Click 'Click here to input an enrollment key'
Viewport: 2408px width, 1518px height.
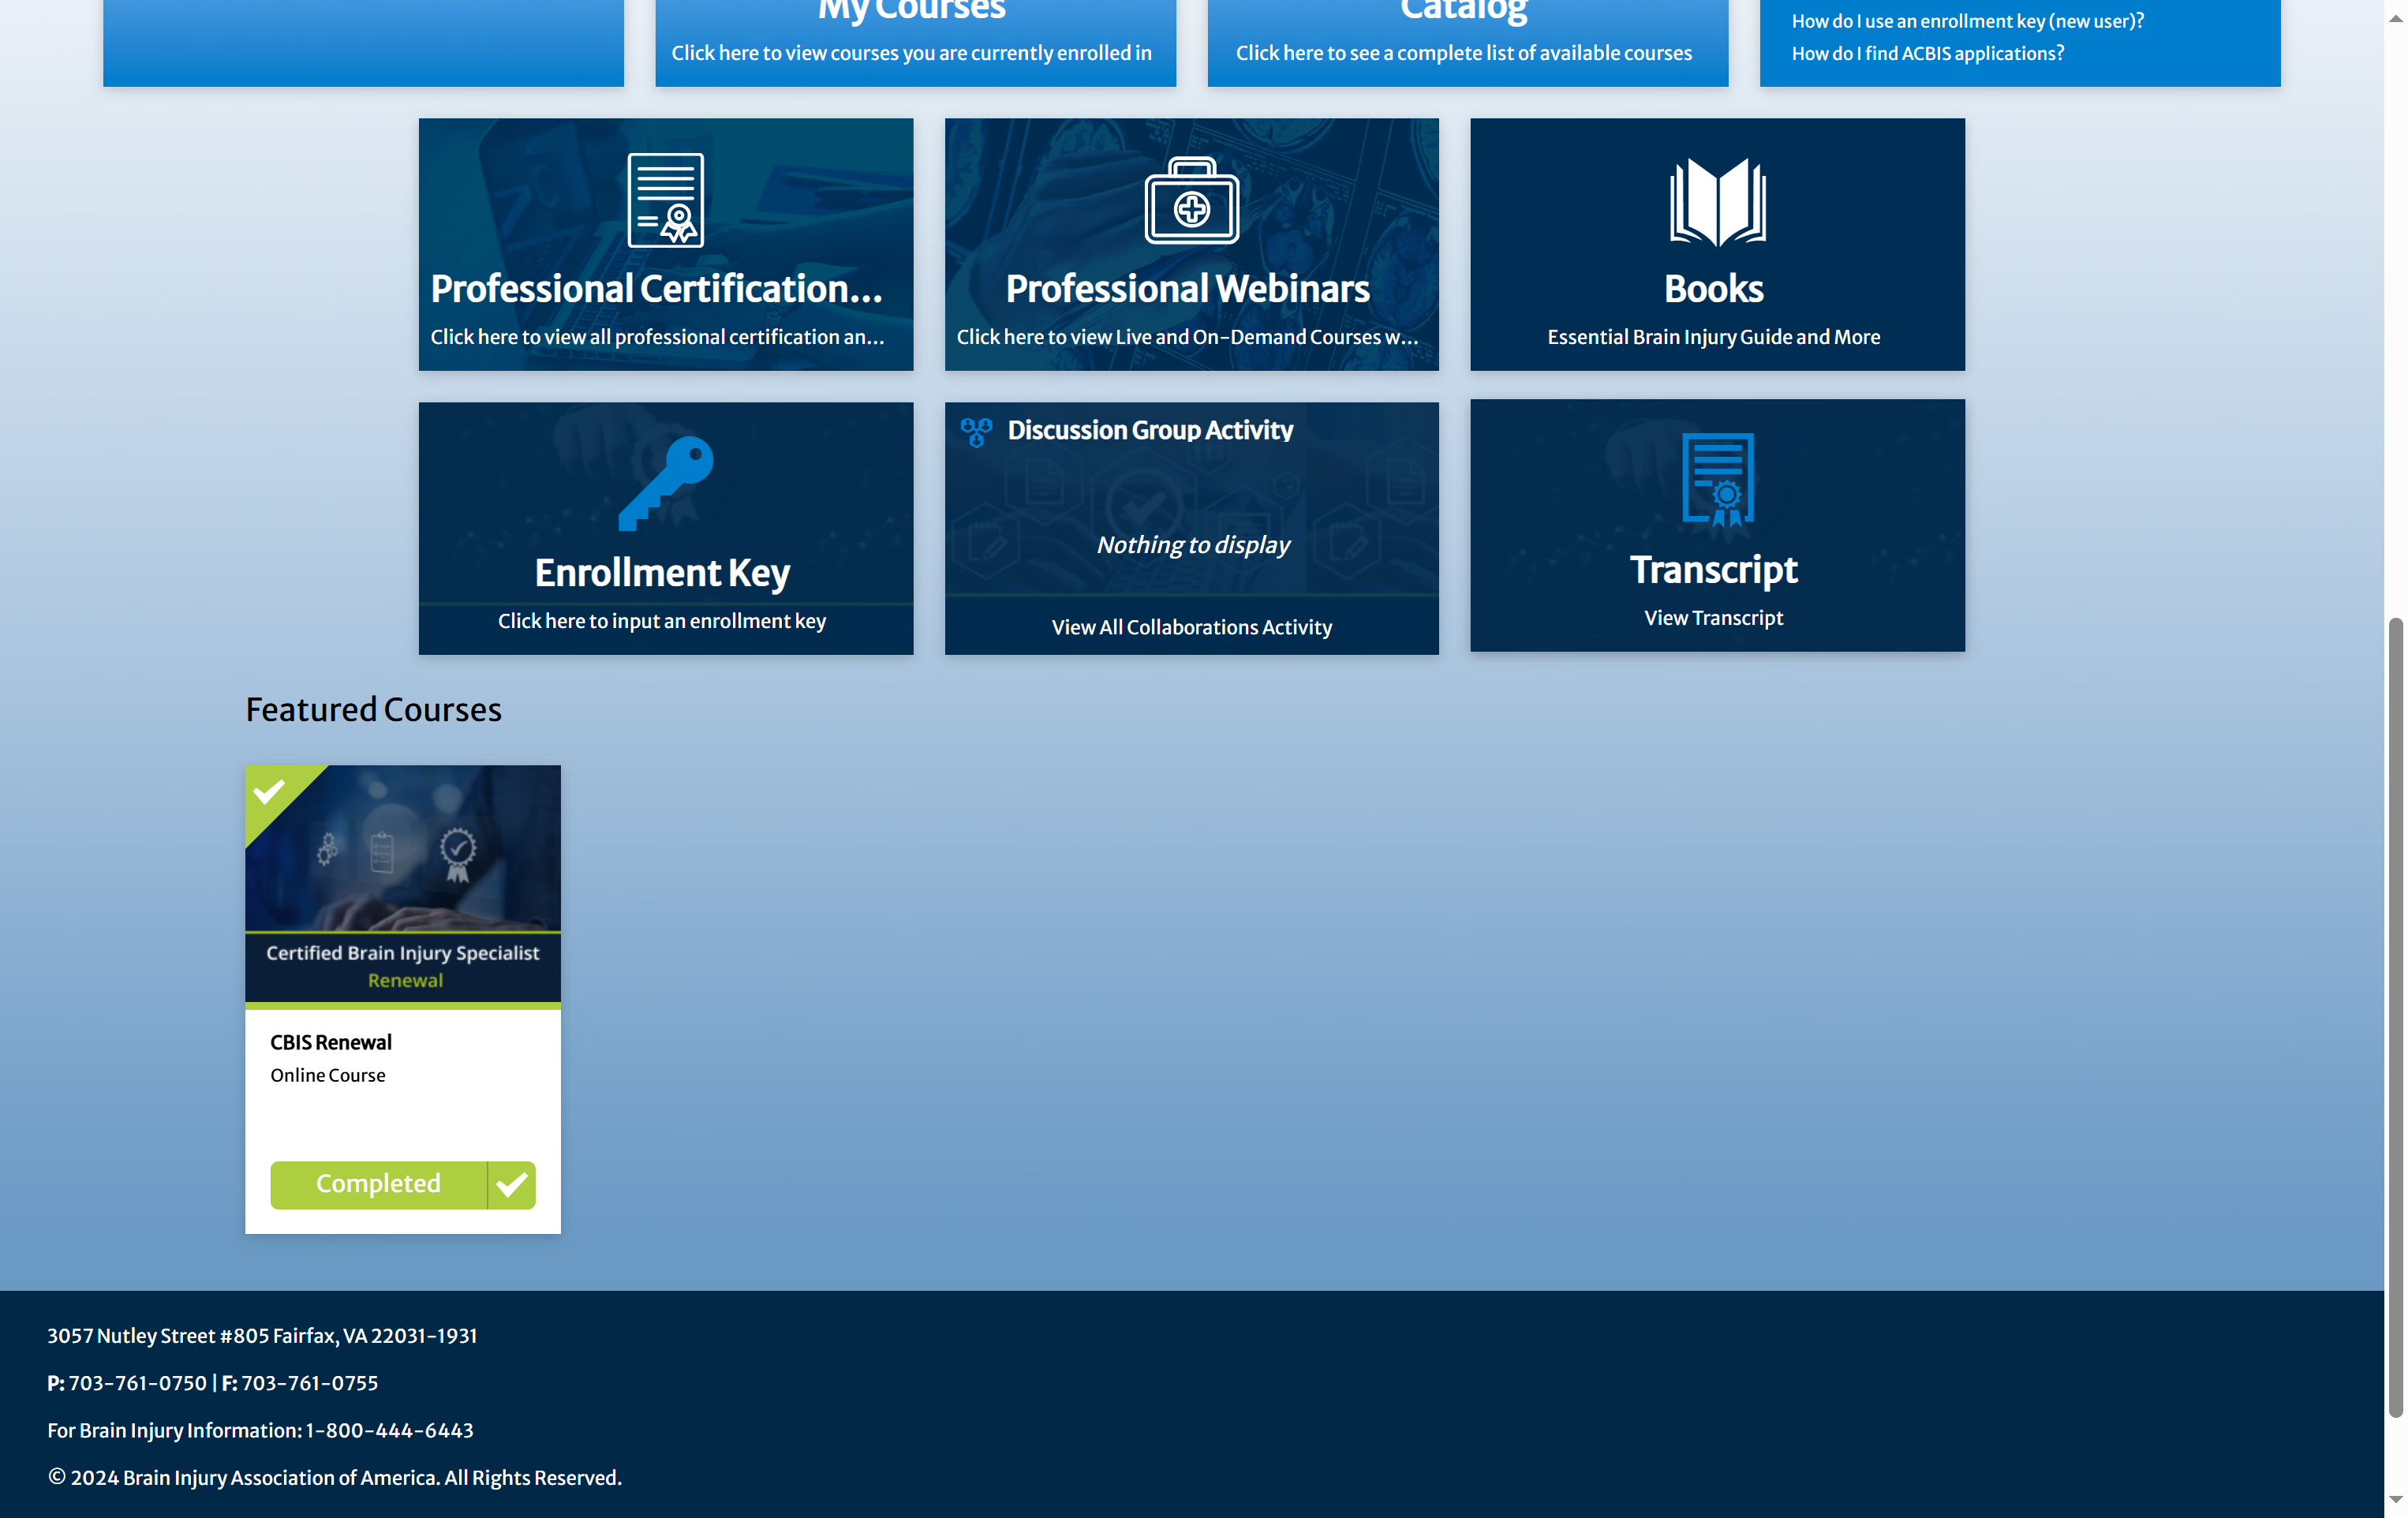point(662,621)
